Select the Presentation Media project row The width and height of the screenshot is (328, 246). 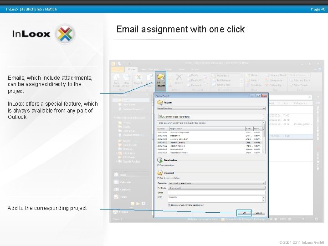click(210, 153)
